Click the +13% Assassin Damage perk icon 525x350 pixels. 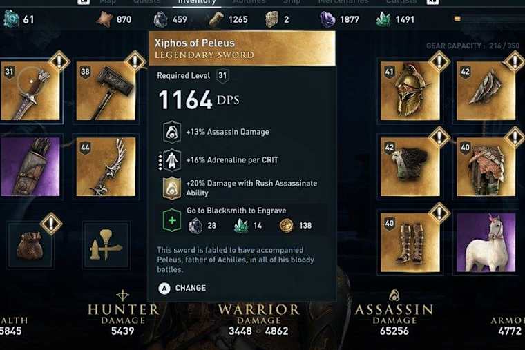(x=172, y=132)
